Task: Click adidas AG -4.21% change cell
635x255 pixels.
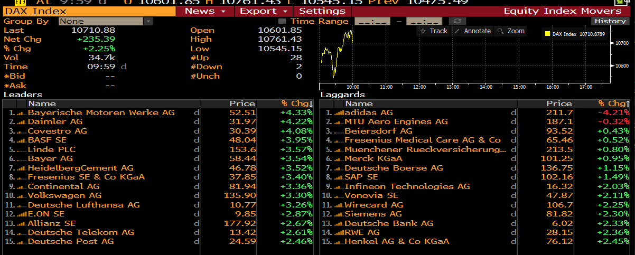Action: (613, 112)
